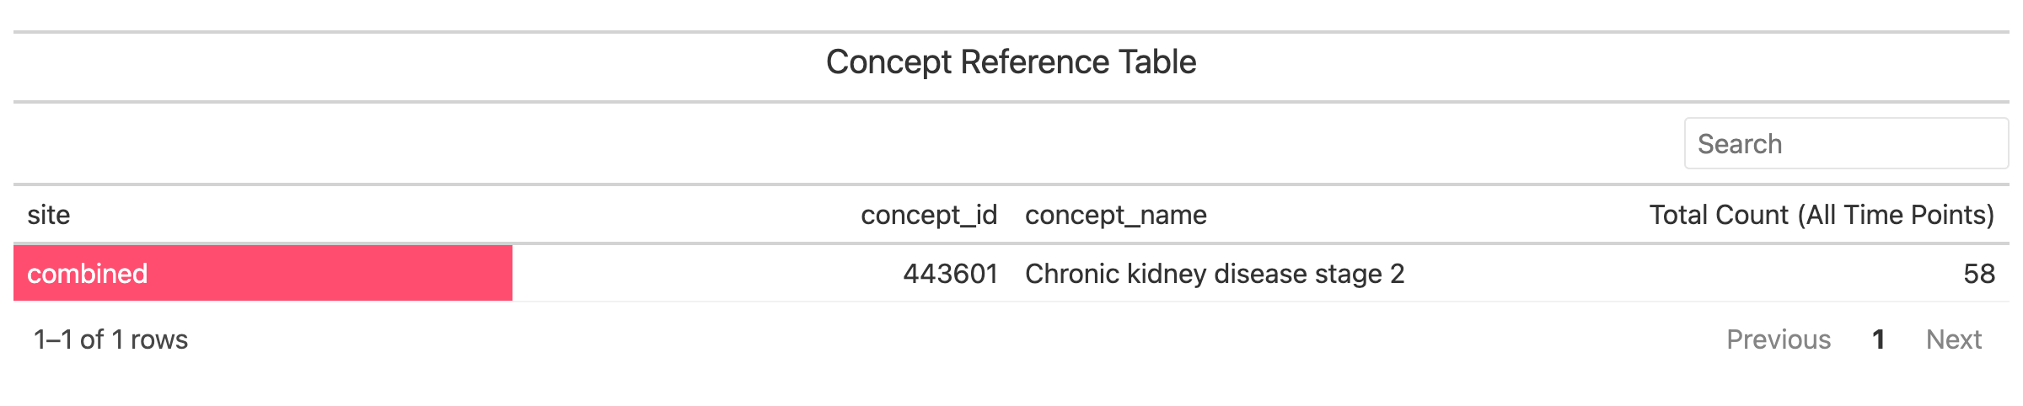The width and height of the screenshot is (2023, 406).
Task: Click the total count value 58
Action: (x=1979, y=274)
